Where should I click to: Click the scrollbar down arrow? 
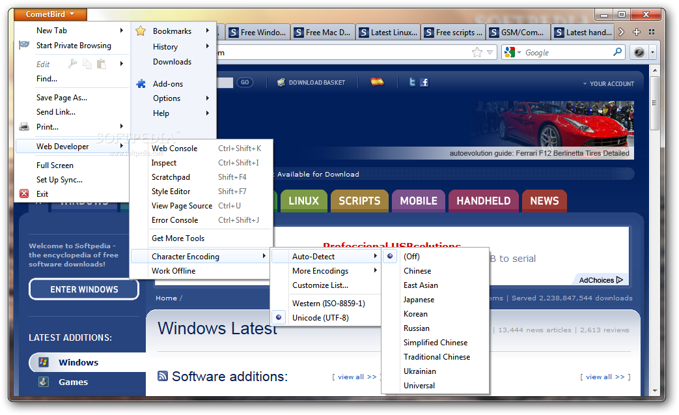point(654,391)
